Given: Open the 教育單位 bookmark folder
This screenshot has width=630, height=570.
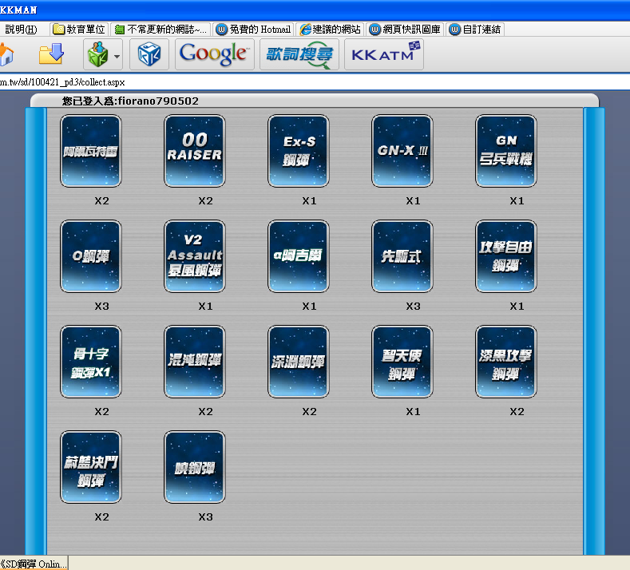Looking at the screenshot, I should point(80,30).
